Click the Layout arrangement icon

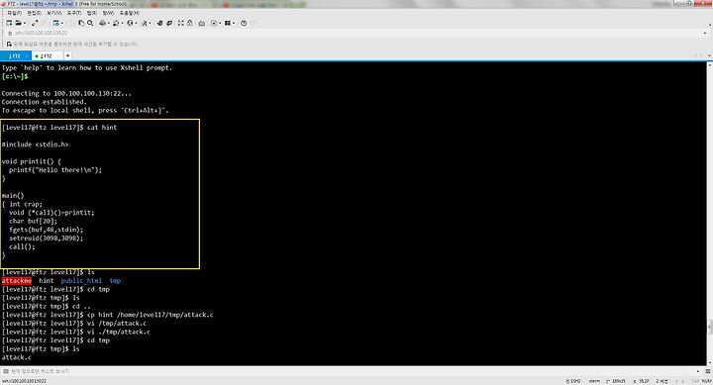click(228, 23)
